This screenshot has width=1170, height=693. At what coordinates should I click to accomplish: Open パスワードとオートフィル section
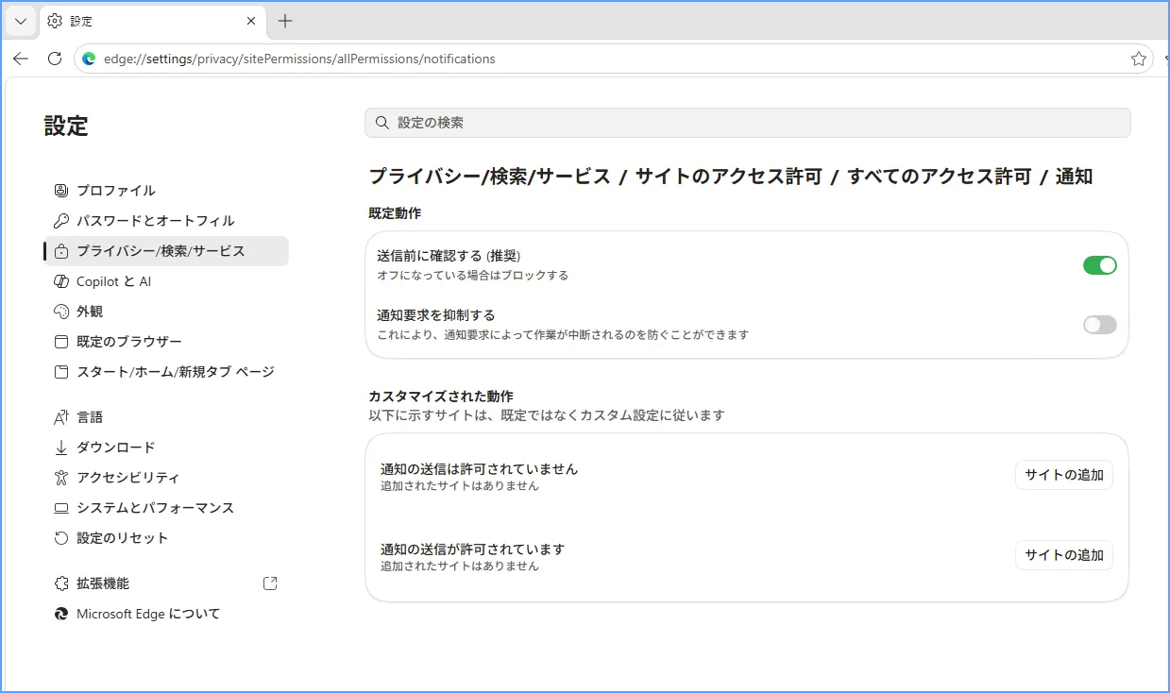pos(166,221)
